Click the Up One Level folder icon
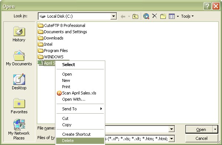 click(x=135, y=16)
